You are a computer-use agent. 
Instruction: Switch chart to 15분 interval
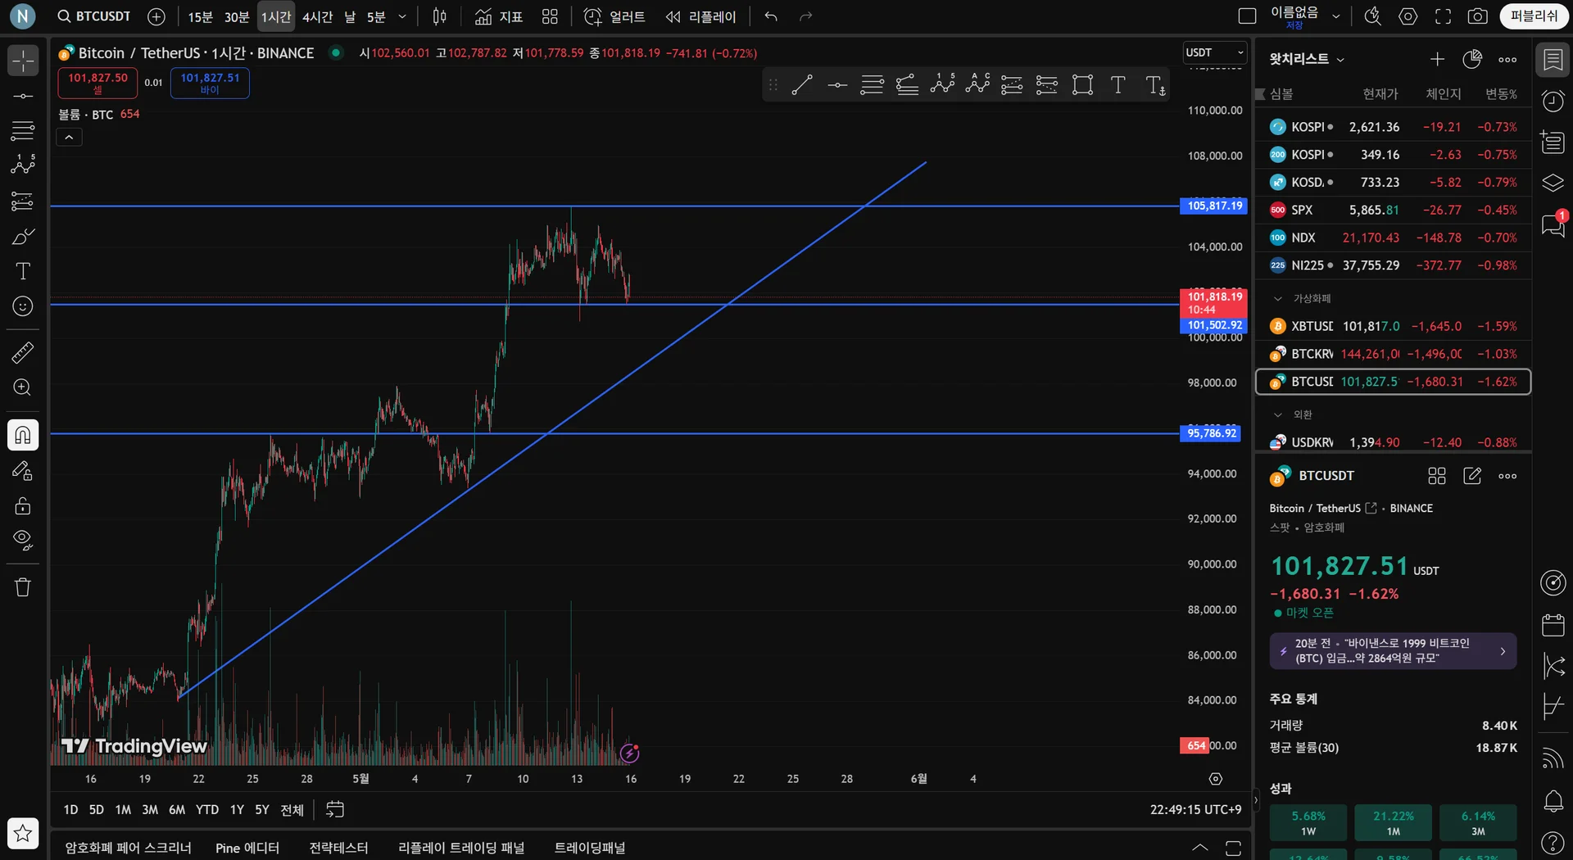200,16
